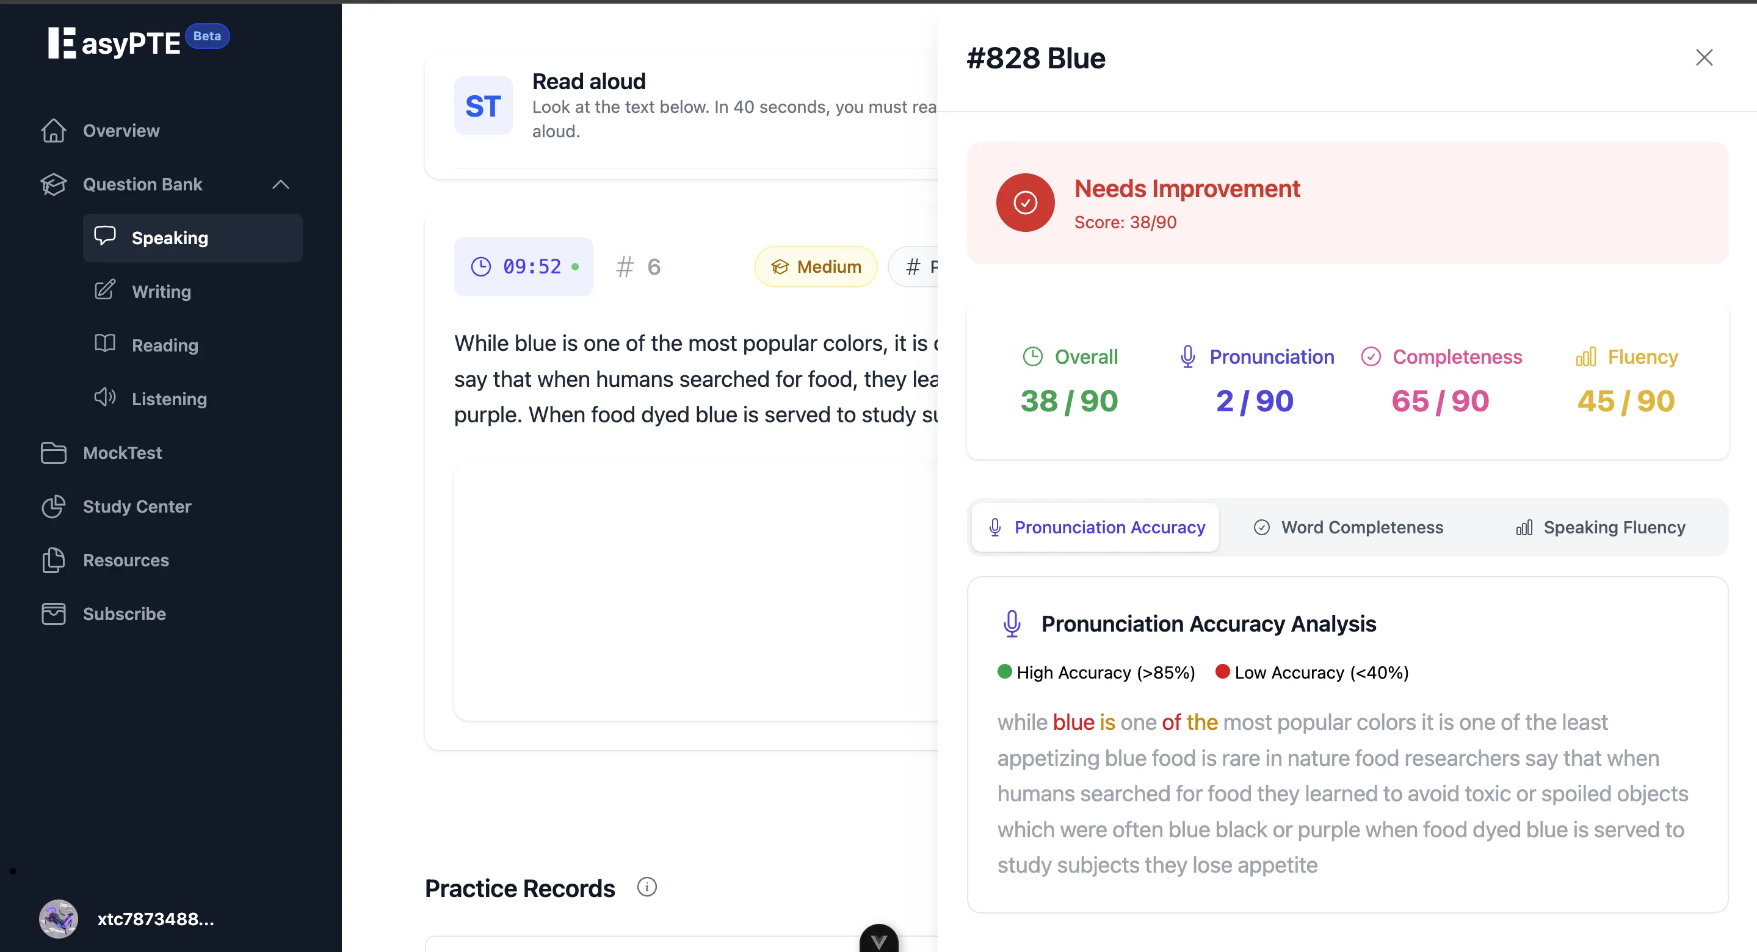Click the Reading book icon

pos(104,344)
